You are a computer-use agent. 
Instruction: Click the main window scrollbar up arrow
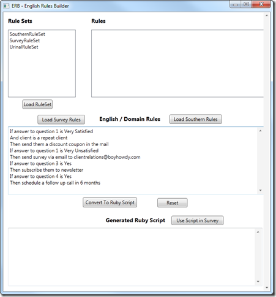pyautogui.click(x=267, y=15)
